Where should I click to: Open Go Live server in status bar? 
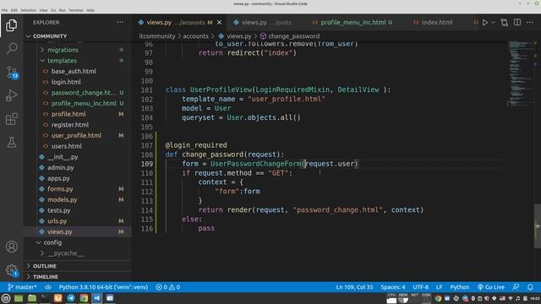[x=491, y=287]
